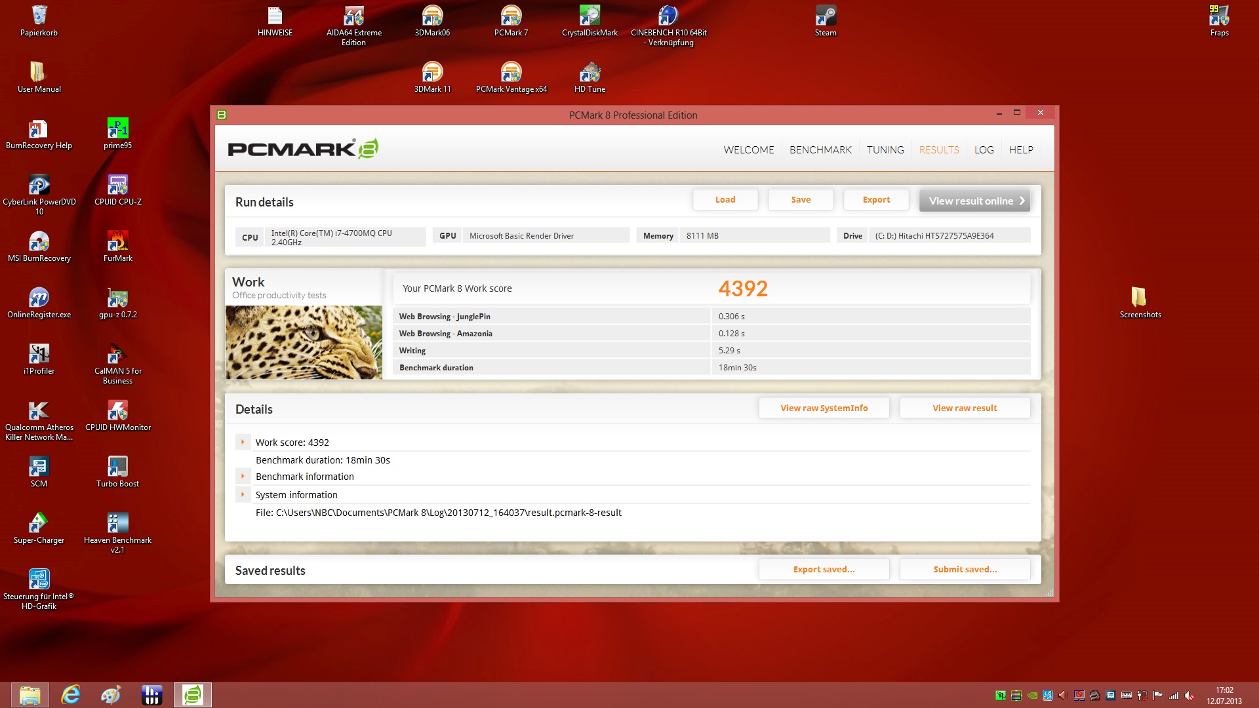Open the User Manual folder
Screen dimensions: 1259x708
pos(39,77)
